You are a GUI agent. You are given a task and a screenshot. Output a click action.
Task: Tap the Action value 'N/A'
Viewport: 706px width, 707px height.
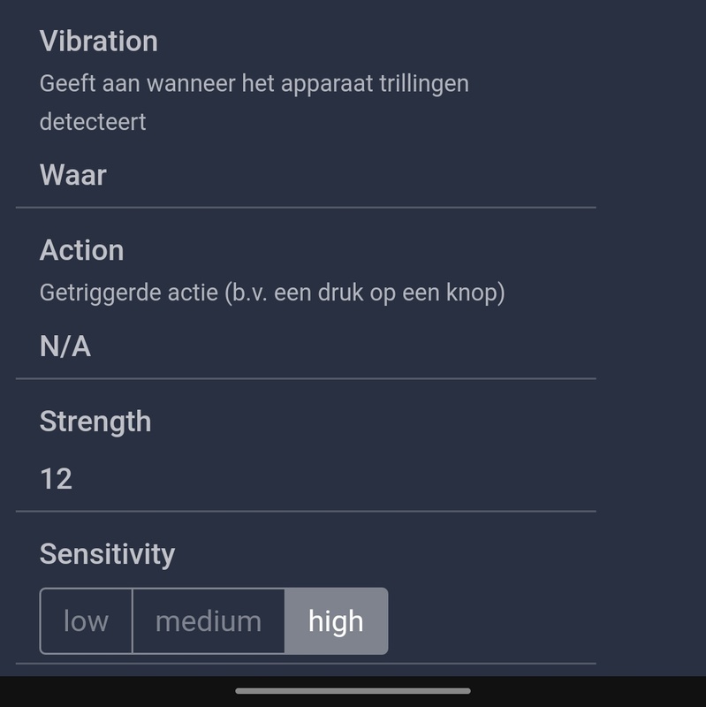click(x=65, y=346)
